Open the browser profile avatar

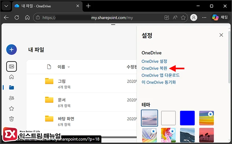click(194, 18)
